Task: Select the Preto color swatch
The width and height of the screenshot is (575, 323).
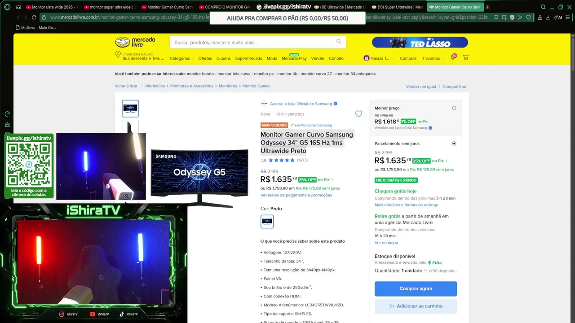Action: pos(267,221)
